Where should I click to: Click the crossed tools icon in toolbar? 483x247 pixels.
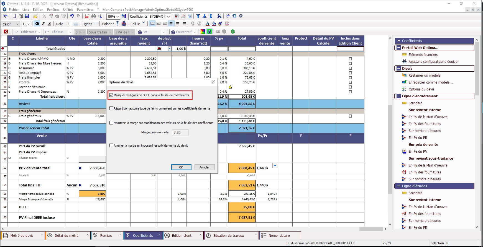point(219,16)
